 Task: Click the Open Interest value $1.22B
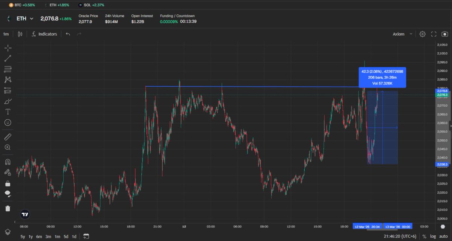coord(137,21)
